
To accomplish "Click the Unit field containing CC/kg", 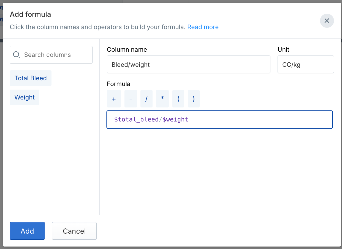I will pyautogui.click(x=305, y=65).
